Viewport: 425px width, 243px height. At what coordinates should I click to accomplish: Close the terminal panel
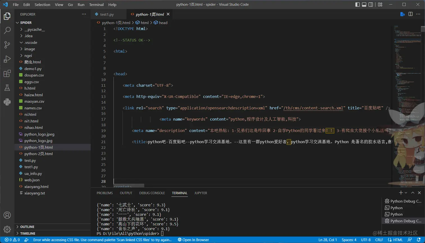[x=419, y=192]
